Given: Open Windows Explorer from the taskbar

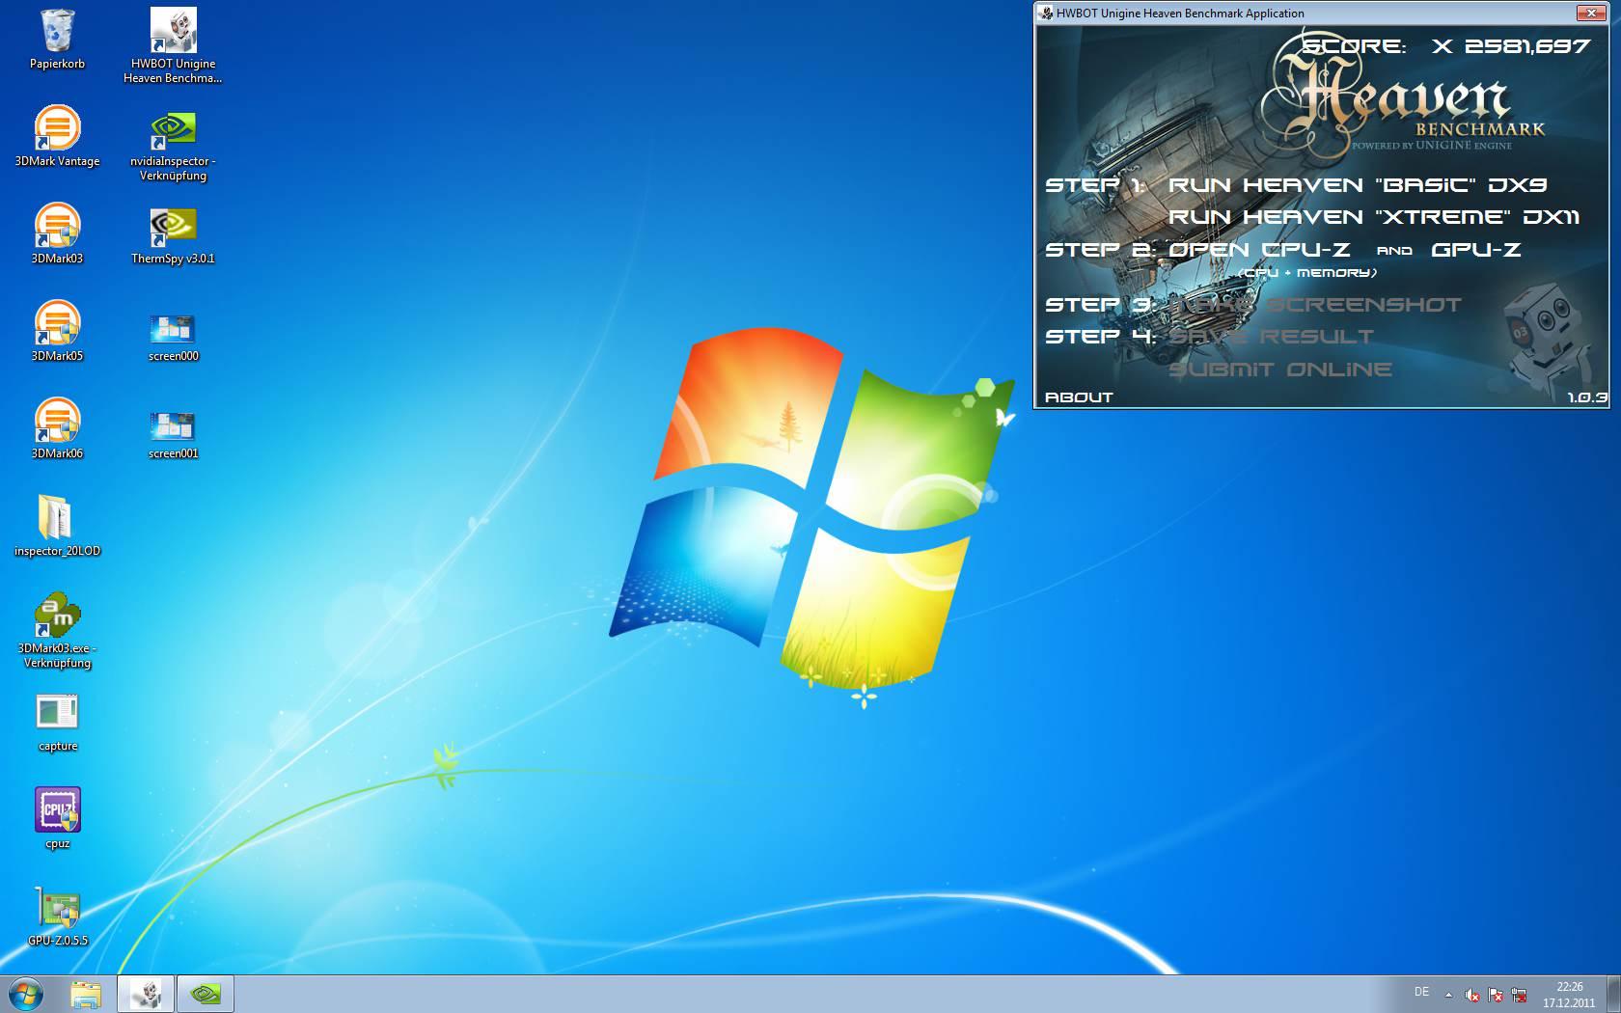Looking at the screenshot, I should (85, 994).
